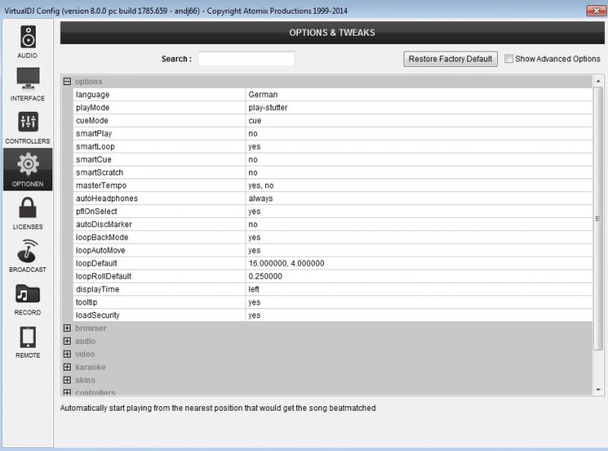Image resolution: width=608 pixels, height=451 pixels.
Task: Click the vertical scrollbar thumb
Action: (x=598, y=219)
